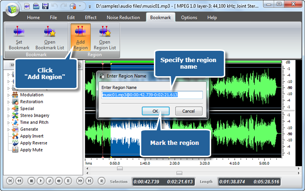Image resolution: width=305 pixels, height=191 pixels.
Task: Click the upper horizontal scrollbar thumb
Action: pyautogui.click(x=120, y=168)
